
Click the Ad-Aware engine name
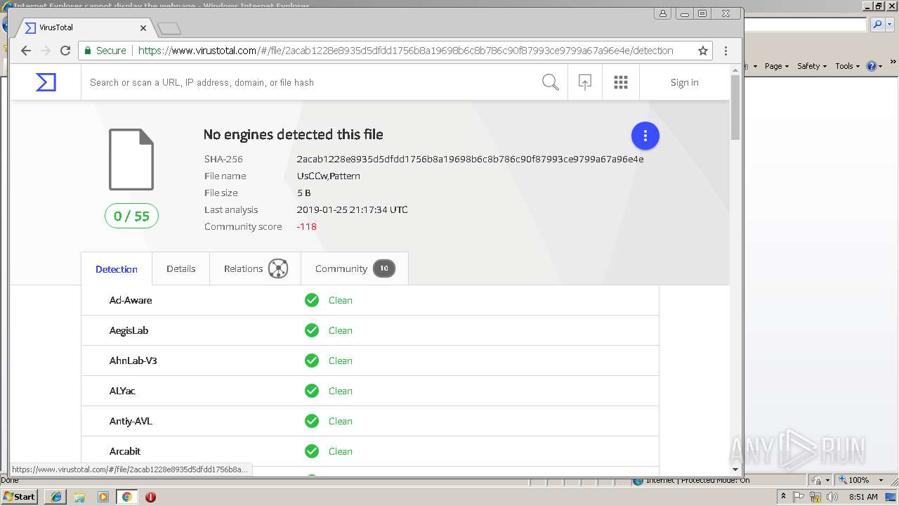tap(131, 300)
